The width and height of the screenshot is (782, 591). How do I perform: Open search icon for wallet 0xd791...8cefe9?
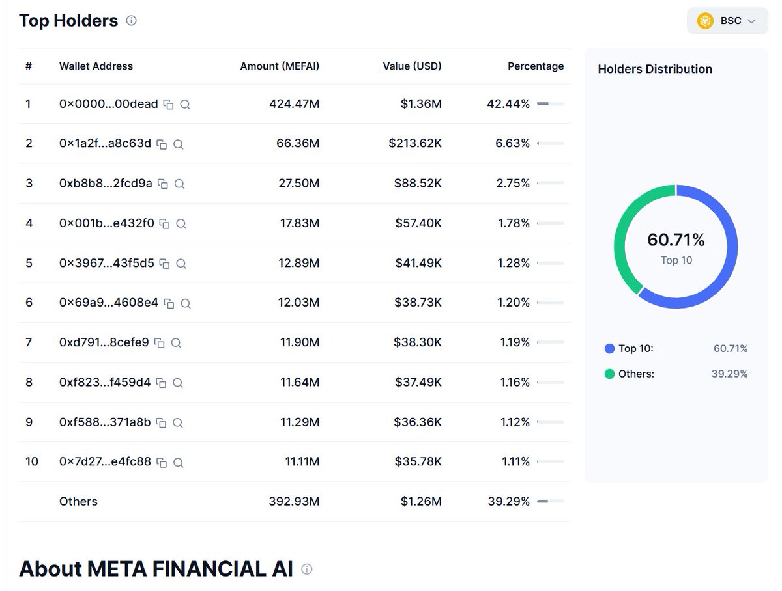point(176,342)
